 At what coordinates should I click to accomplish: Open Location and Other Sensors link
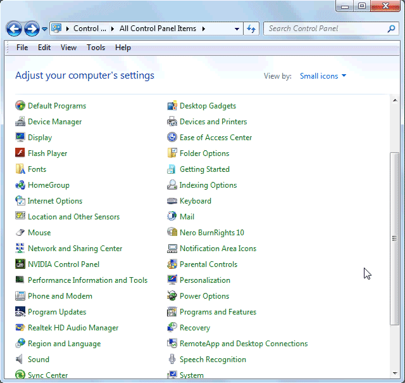point(73,217)
